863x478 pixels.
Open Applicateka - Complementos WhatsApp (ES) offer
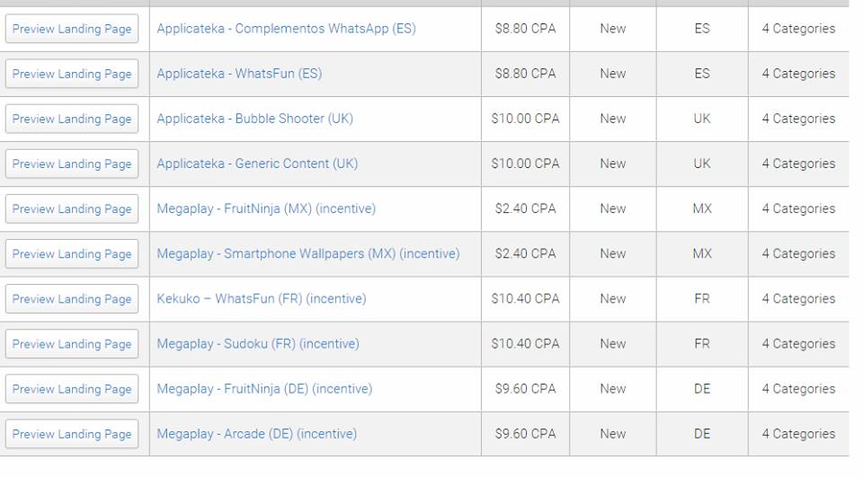point(286,29)
